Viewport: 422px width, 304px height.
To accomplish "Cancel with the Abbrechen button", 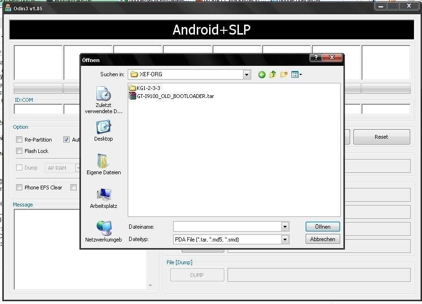I will 323,239.
